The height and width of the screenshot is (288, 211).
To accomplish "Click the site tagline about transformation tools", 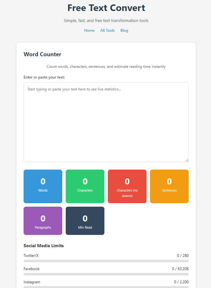I will pos(106,21).
